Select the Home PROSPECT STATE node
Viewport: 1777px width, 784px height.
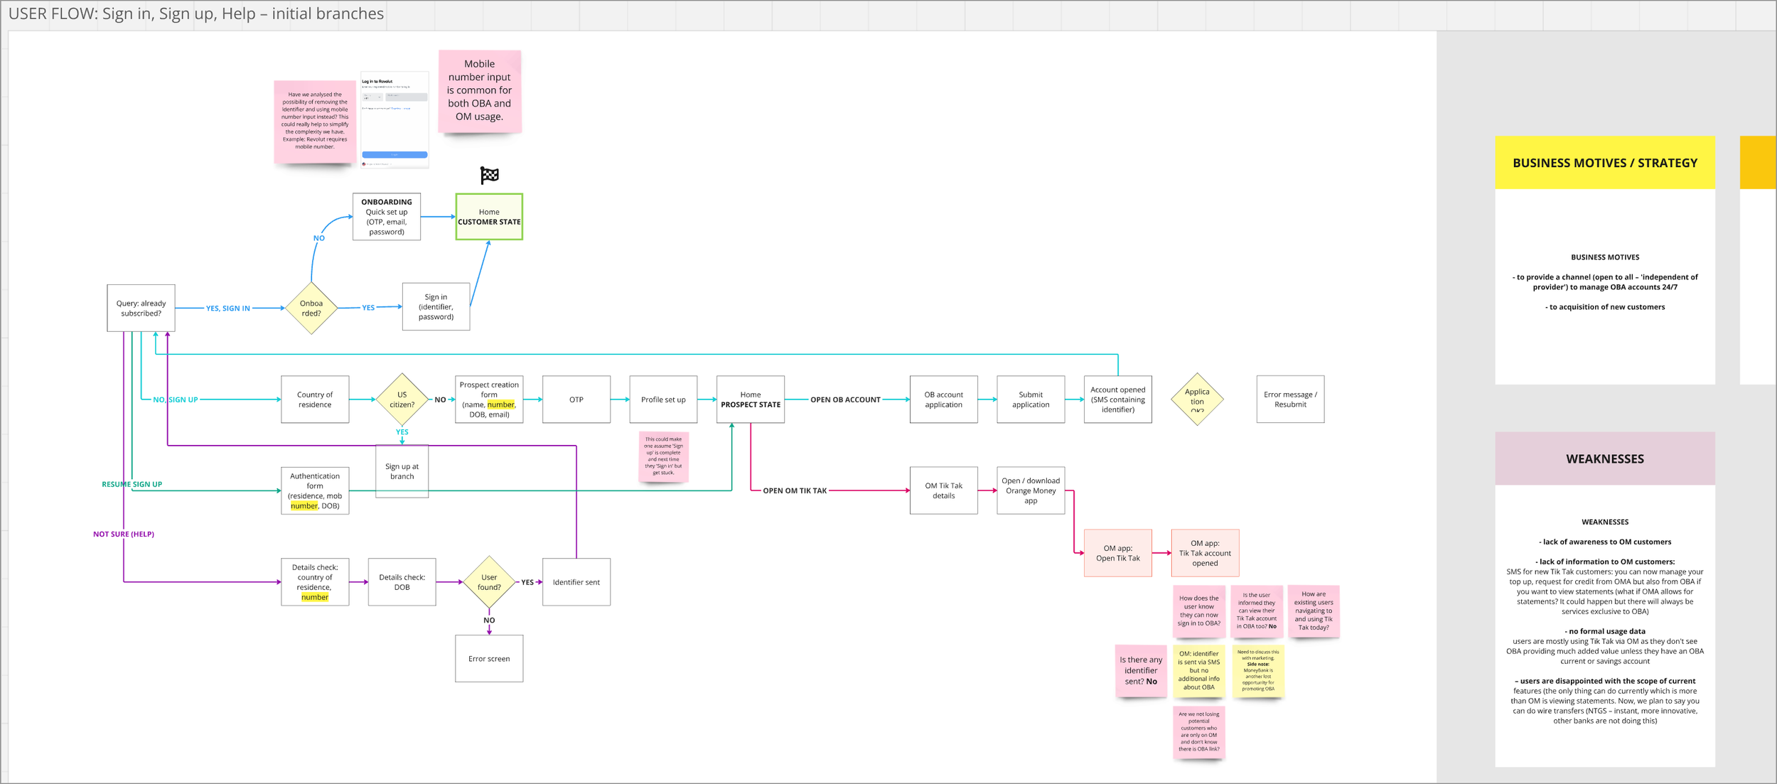tap(750, 399)
